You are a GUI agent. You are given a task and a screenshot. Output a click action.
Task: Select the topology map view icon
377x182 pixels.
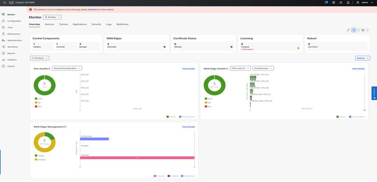pos(363,30)
